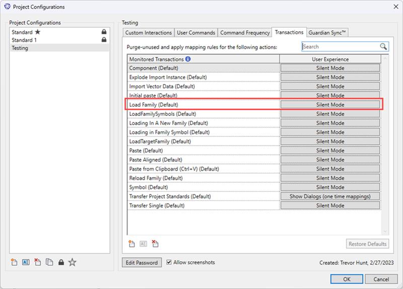
Task: Click the add transaction icon below table
Action: (x=131, y=244)
